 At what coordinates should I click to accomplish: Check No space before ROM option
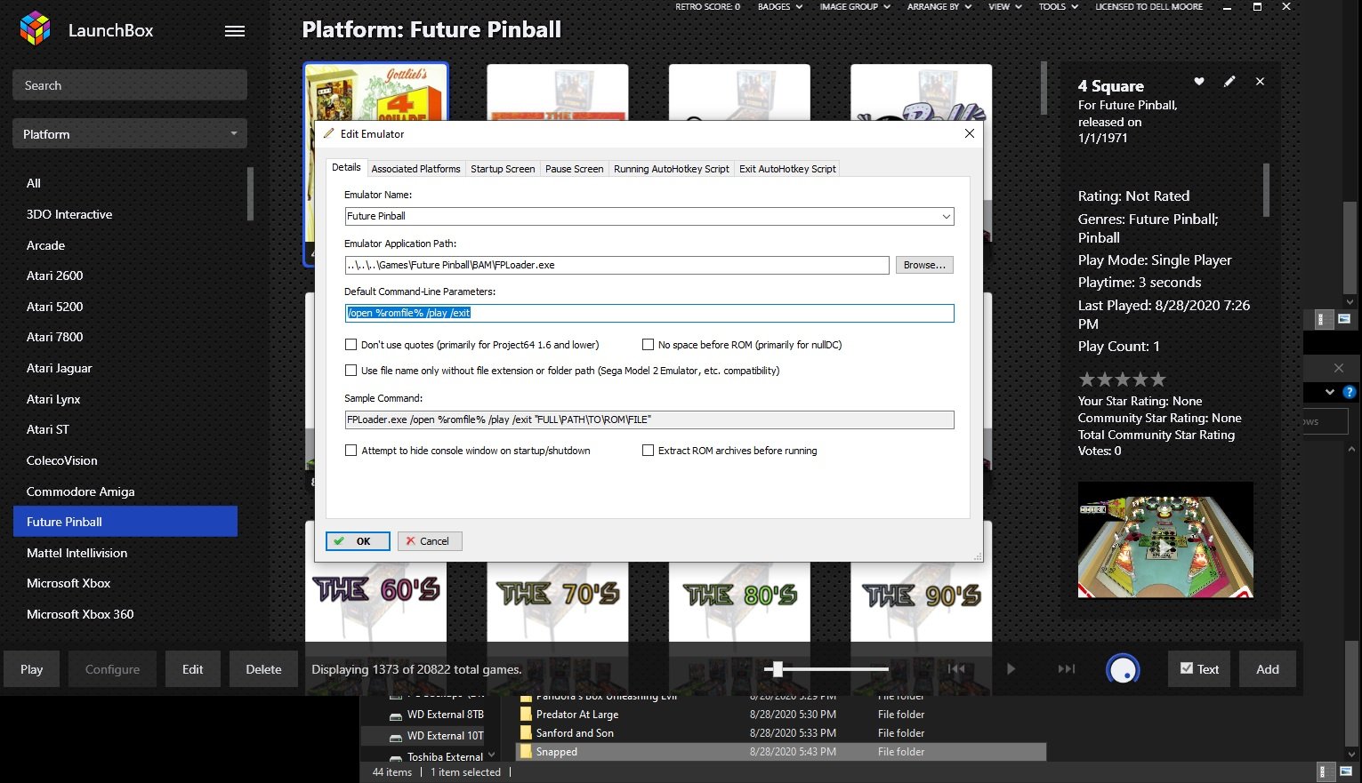click(x=648, y=345)
